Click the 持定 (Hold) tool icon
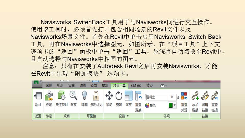The width and height of the screenshot is (245, 138). click(x=48, y=96)
